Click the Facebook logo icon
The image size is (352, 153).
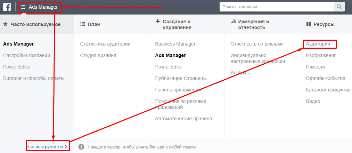(7, 7)
